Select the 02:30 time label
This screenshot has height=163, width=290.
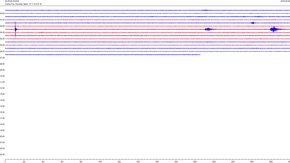[2, 26]
